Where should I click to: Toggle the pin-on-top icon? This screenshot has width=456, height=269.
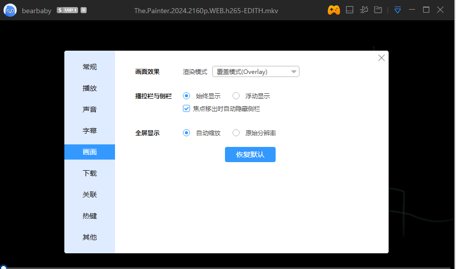tap(364, 10)
